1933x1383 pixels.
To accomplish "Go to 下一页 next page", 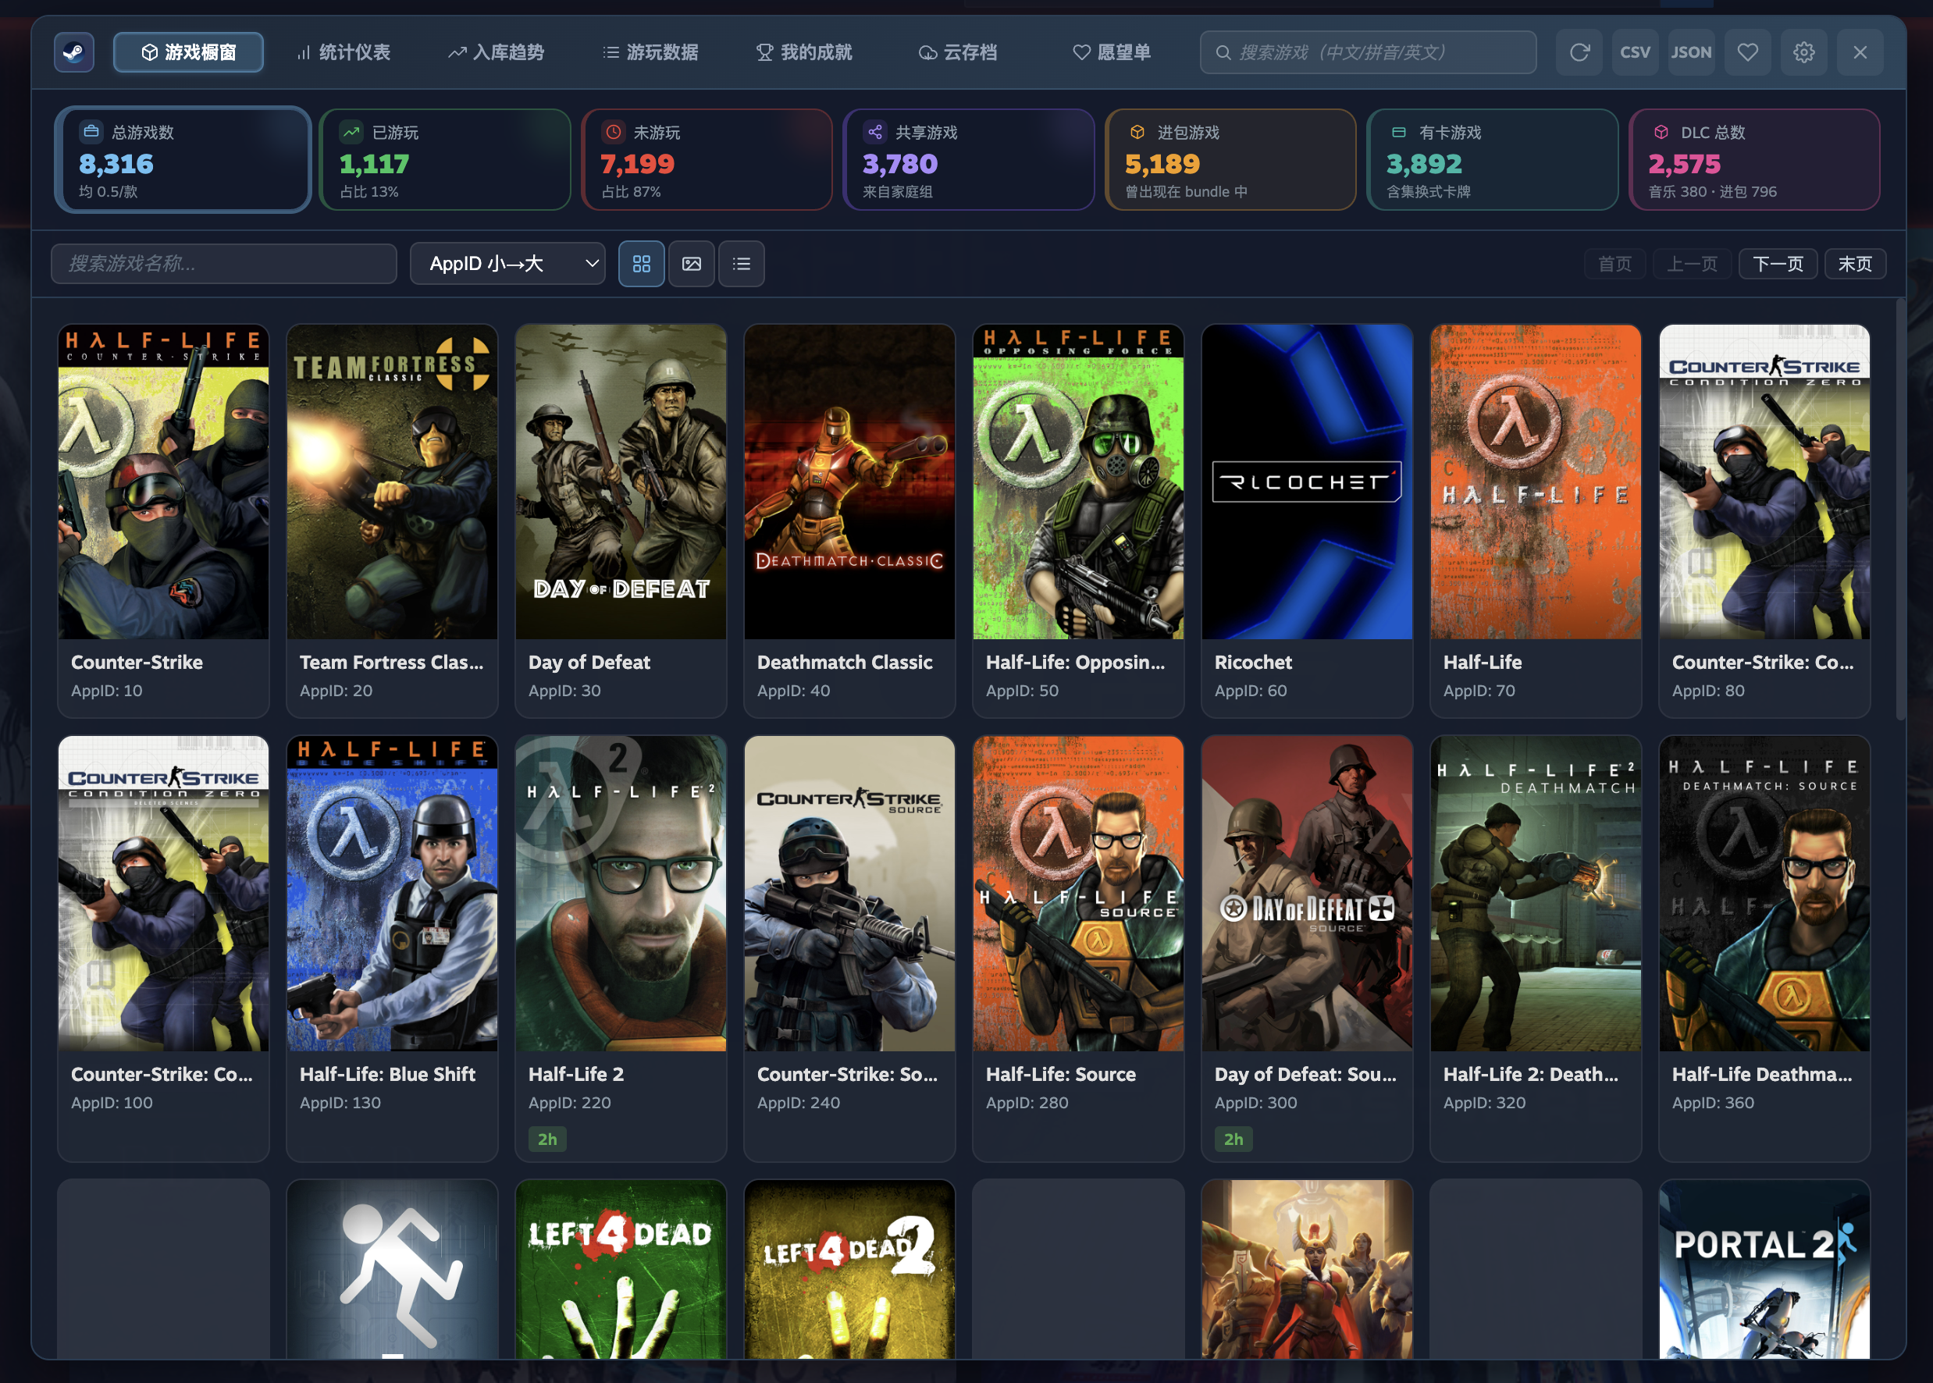I will (x=1778, y=264).
